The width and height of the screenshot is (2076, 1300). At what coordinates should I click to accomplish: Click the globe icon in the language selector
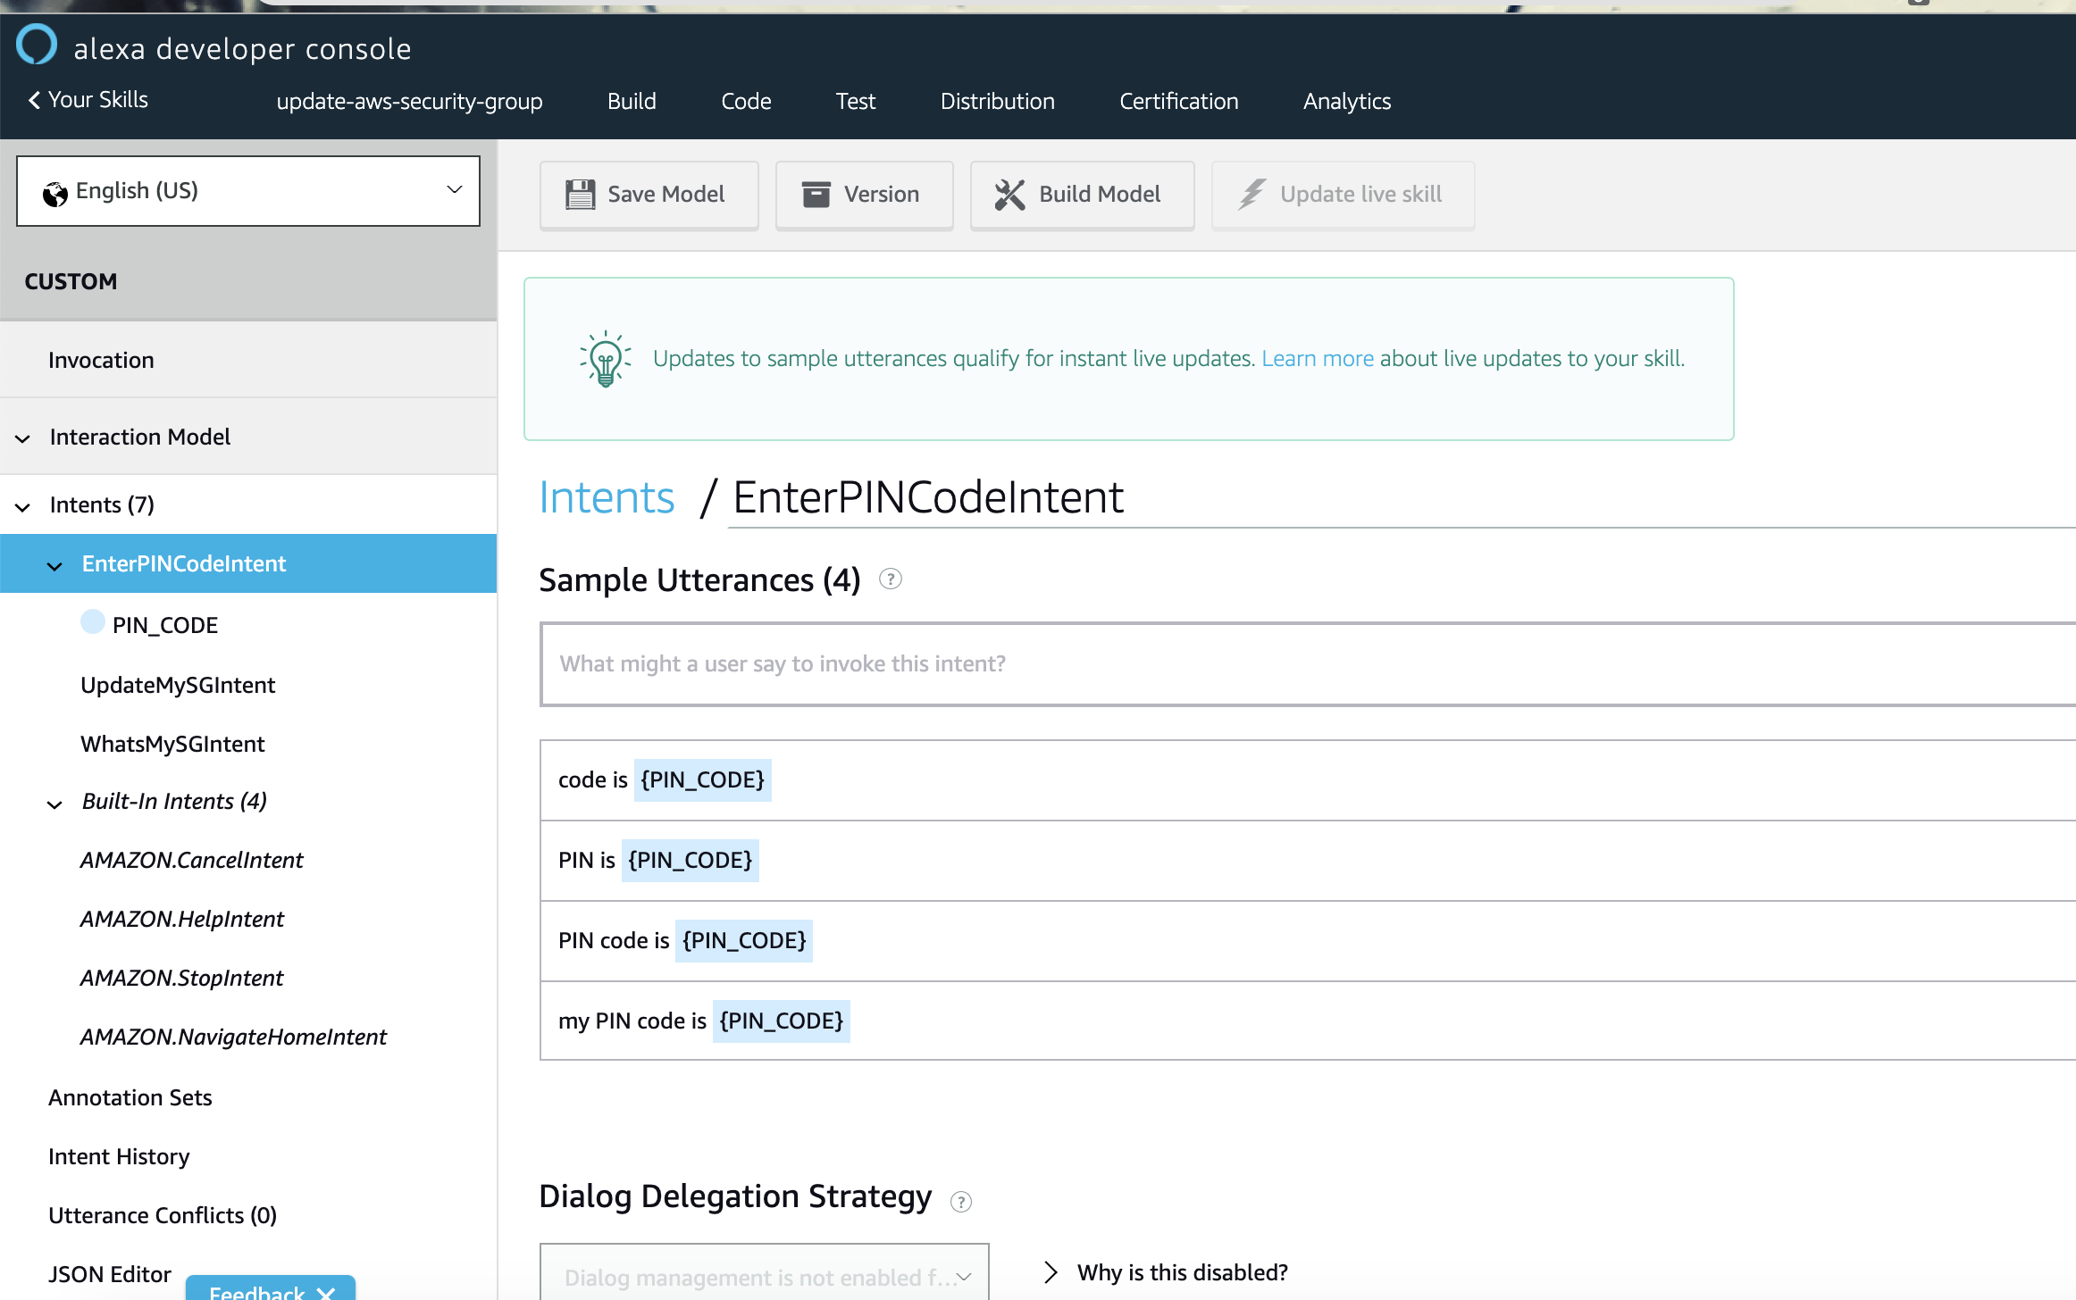(55, 190)
